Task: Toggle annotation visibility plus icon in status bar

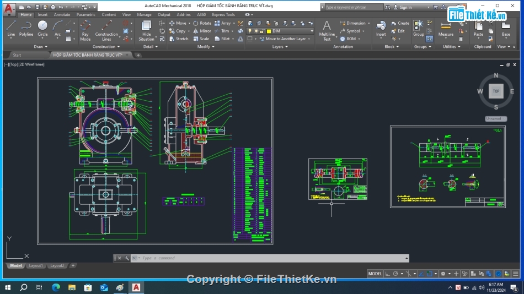Action: [456, 274]
